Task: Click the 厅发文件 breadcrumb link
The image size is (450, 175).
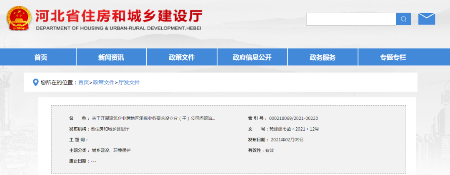Action: 129,83
